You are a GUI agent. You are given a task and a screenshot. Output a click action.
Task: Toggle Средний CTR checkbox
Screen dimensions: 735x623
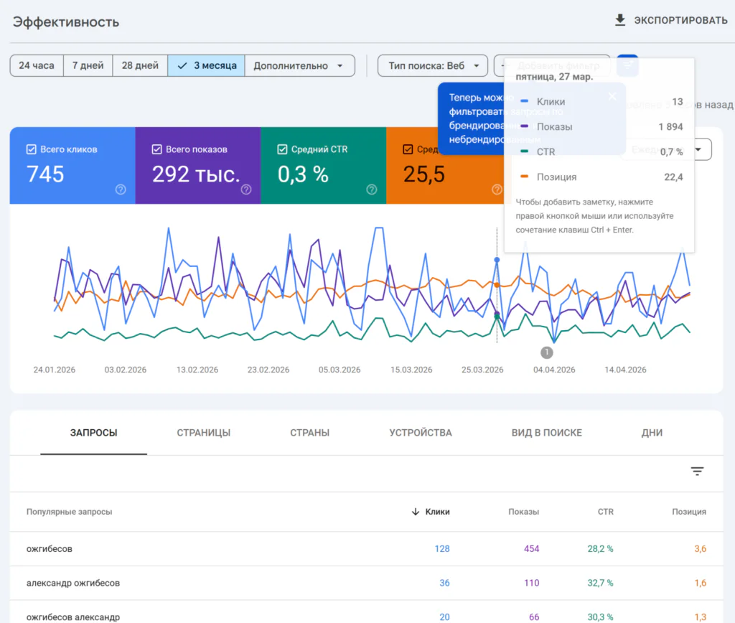coord(282,149)
